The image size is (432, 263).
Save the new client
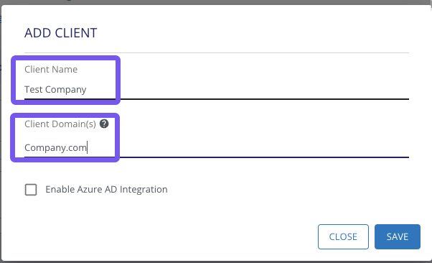[x=398, y=236]
